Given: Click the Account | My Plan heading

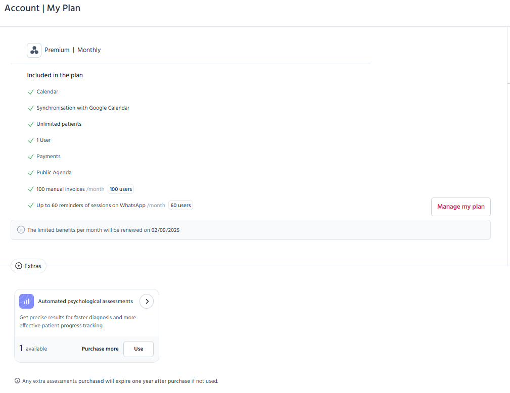Looking at the screenshot, I should click(42, 8).
